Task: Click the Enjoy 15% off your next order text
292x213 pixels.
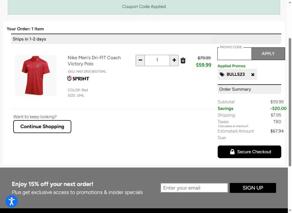Action: pos(53,184)
